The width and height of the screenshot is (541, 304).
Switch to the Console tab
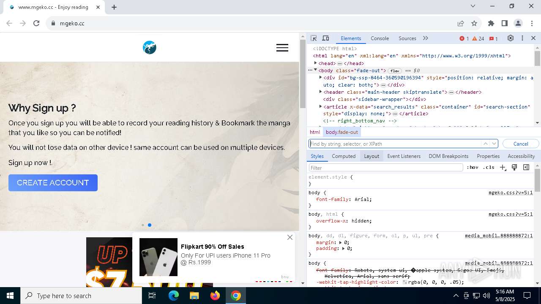(x=380, y=38)
